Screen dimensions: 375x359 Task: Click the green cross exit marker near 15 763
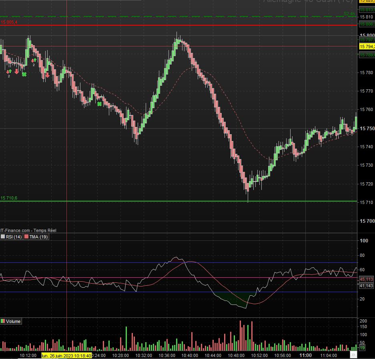[100, 104]
